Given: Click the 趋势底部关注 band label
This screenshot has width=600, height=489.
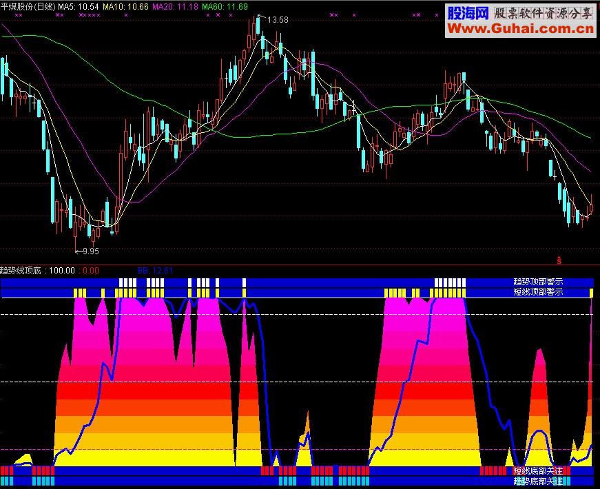Looking at the screenshot, I should coord(538,481).
